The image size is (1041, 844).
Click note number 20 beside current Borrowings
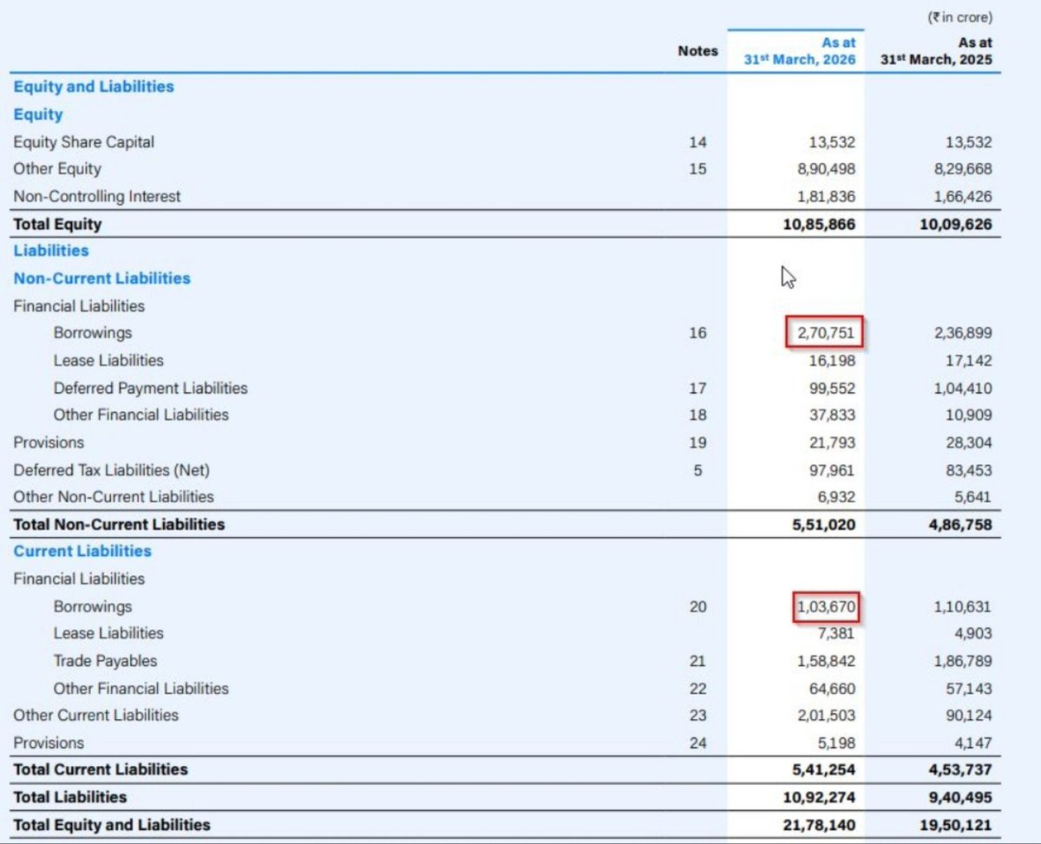[x=698, y=607]
